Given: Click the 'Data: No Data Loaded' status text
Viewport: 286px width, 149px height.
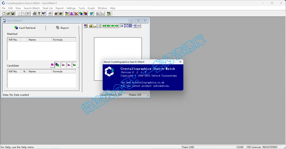Looking at the screenshot, I should pos(16,95).
